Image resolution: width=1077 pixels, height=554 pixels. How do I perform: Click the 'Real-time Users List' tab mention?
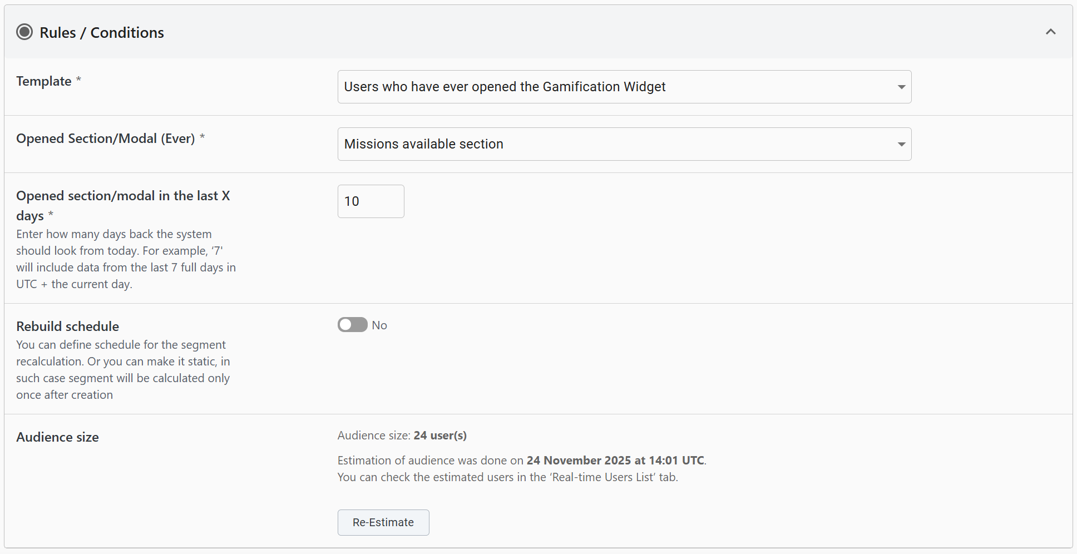coord(603,477)
